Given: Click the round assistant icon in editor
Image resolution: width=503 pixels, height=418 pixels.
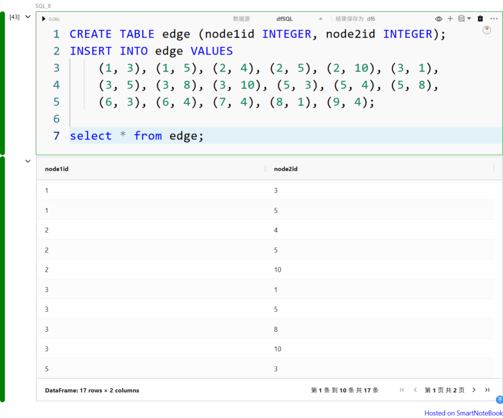Looking at the screenshot, I should pos(487,30).
